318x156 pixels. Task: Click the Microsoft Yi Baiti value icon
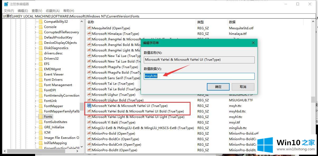[x=89, y=122]
